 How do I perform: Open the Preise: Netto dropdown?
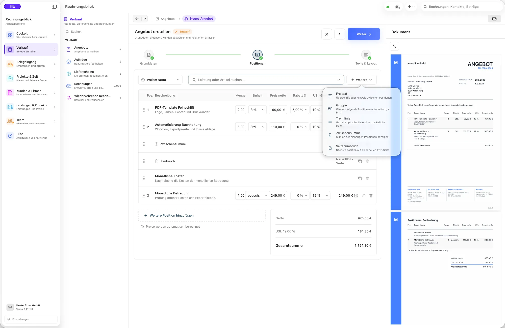pos(160,80)
